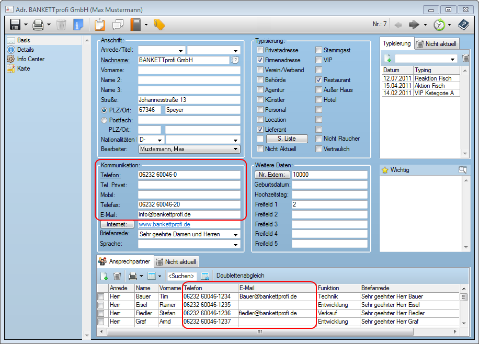Click the Save floppy disk icon
The height and width of the screenshot is (344, 479).
(15, 25)
